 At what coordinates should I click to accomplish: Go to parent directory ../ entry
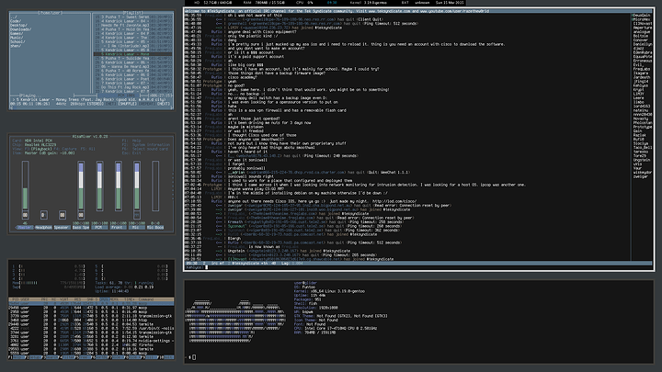pyautogui.click(x=14, y=17)
